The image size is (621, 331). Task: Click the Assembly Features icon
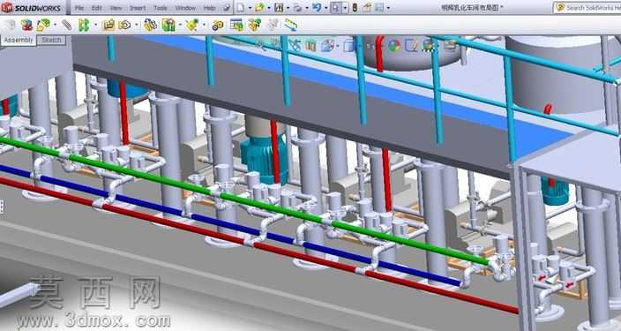168,26
